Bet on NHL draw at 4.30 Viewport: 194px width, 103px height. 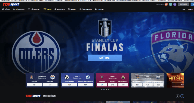coord(148,85)
